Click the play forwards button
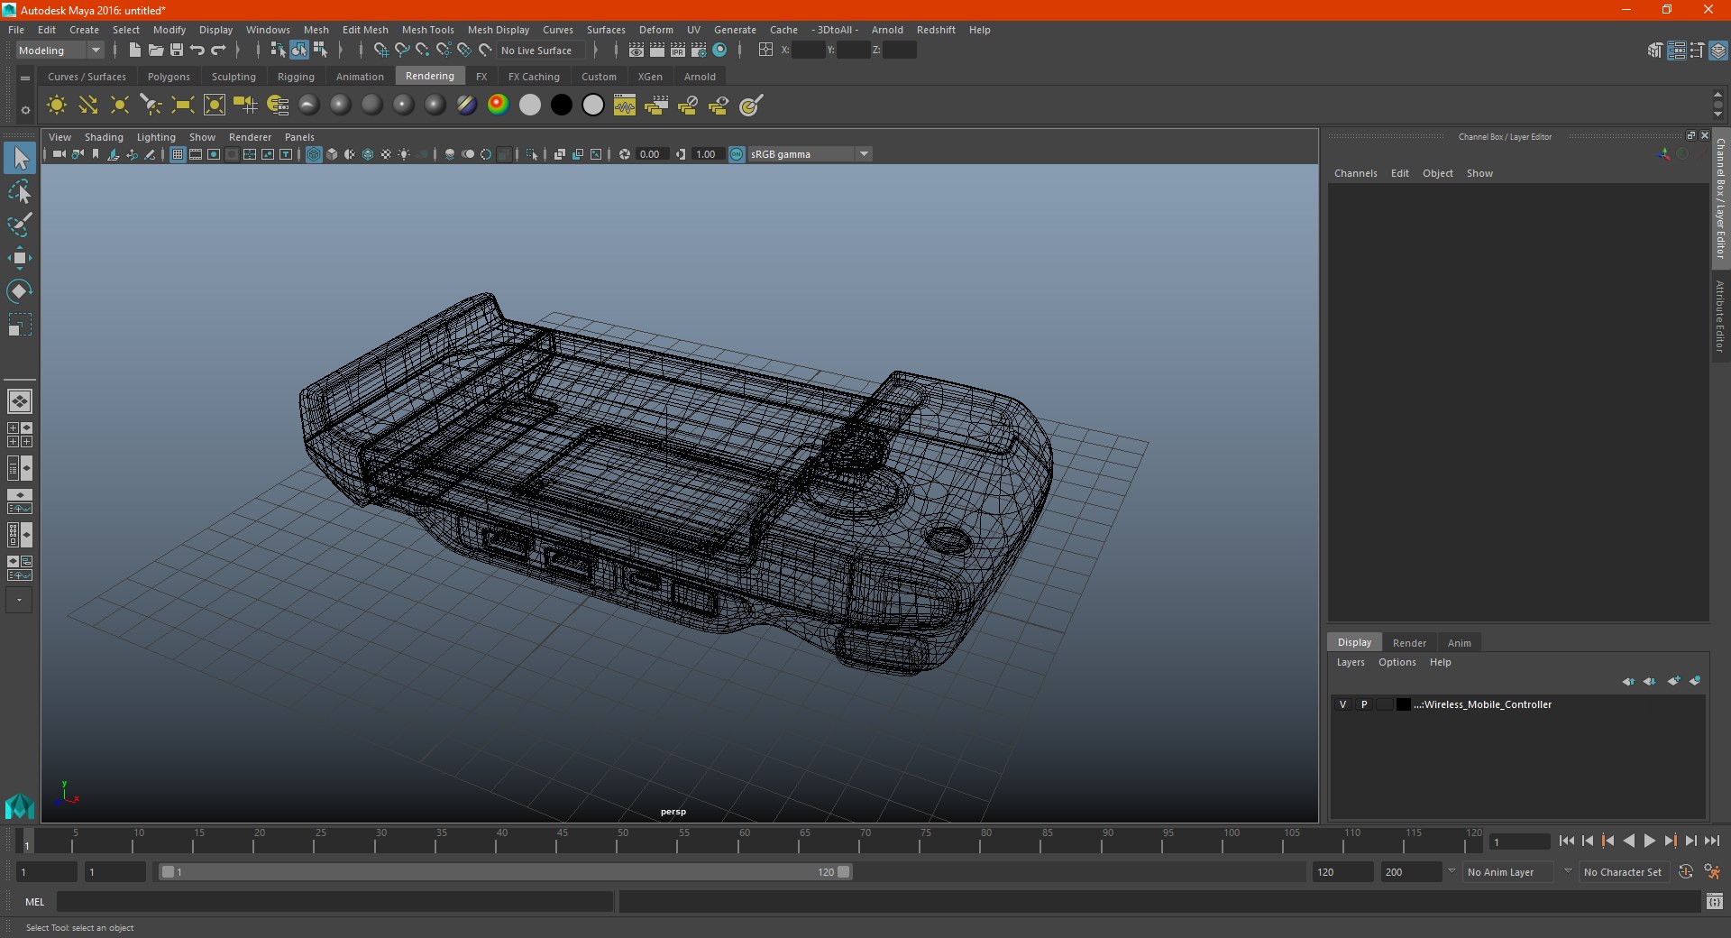 (1650, 841)
